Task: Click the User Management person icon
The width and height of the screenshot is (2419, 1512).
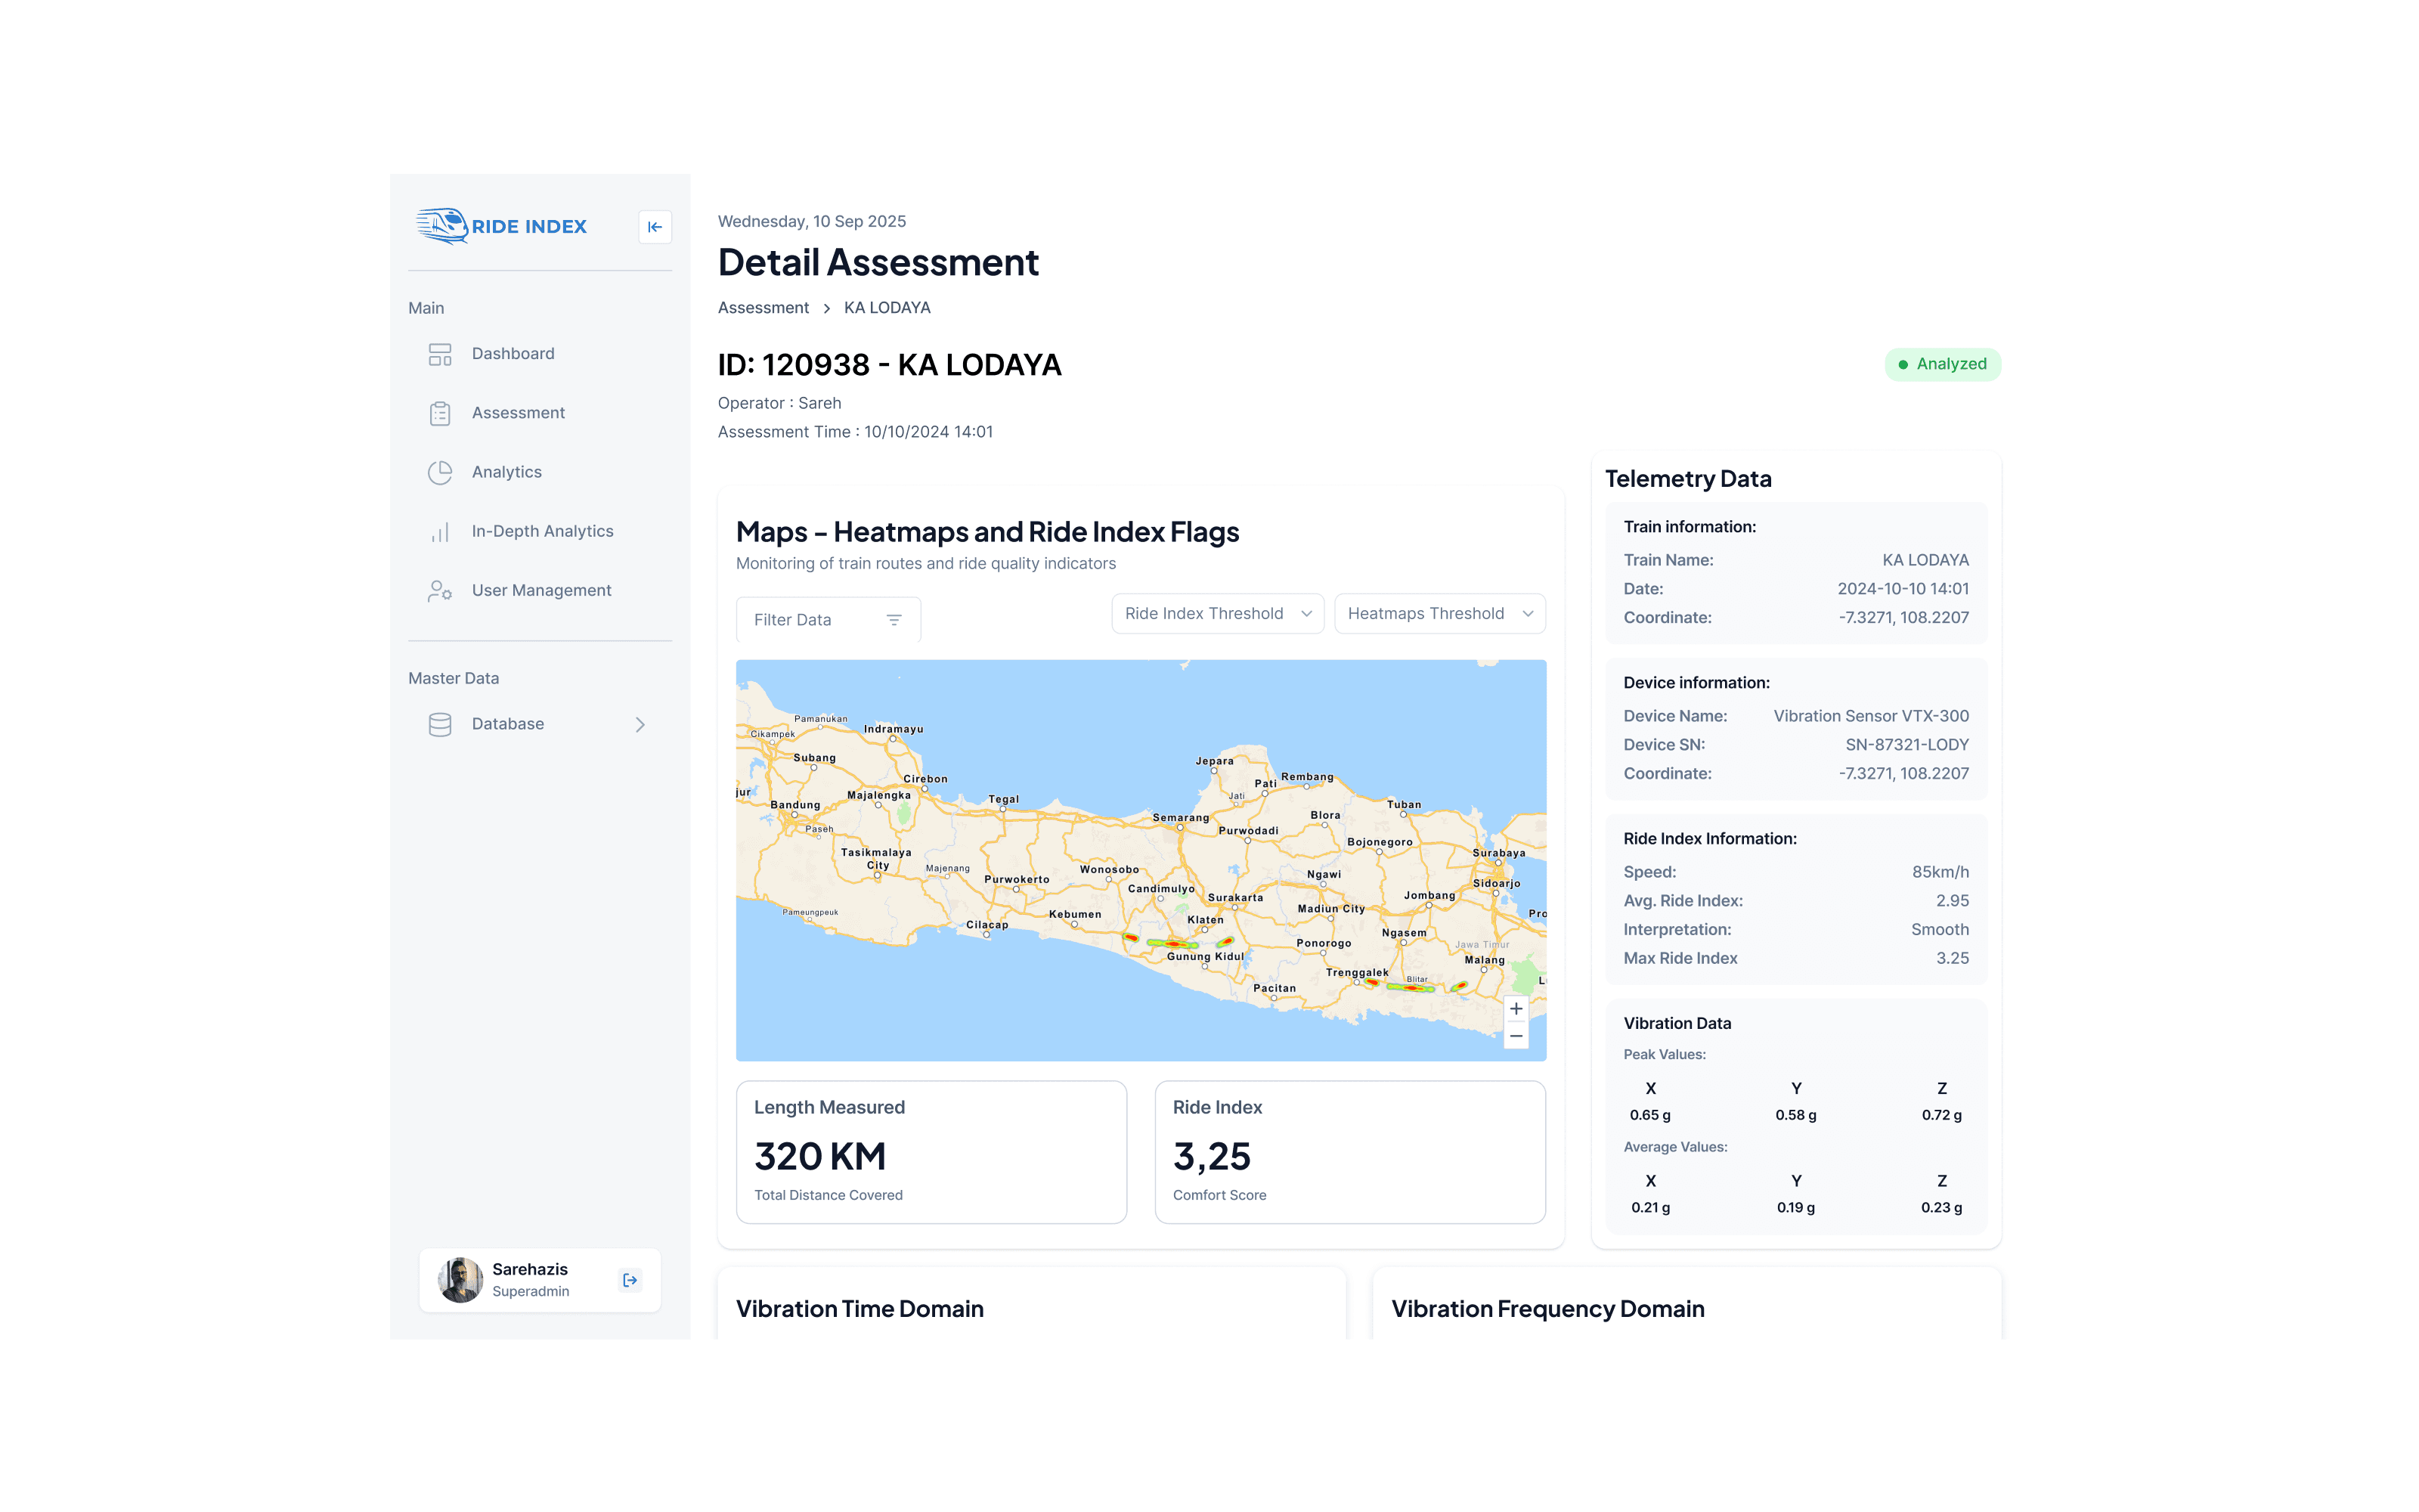Action: pyautogui.click(x=440, y=591)
